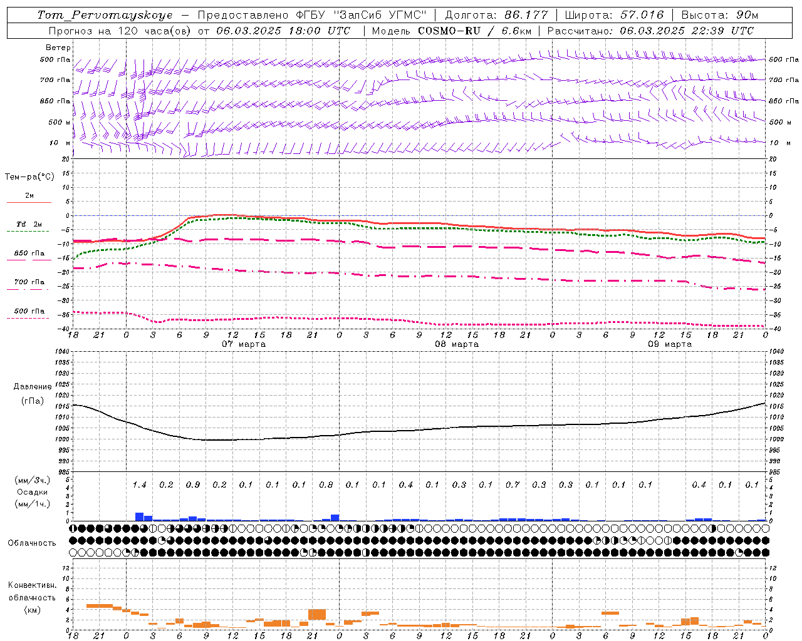Screen dimensions: 802x641
Task: Click the '1.4' three-hour precipitation value
Action: point(140,485)
